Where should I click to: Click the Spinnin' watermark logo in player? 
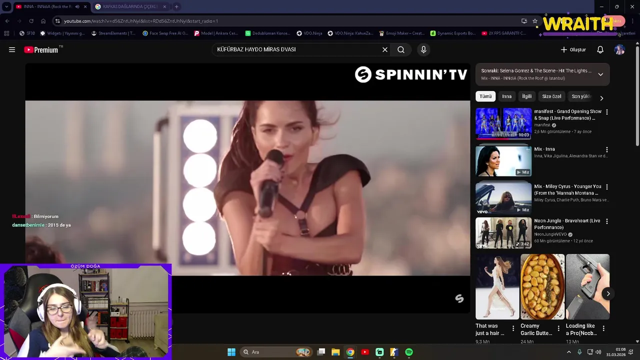[x=459, y=298]
